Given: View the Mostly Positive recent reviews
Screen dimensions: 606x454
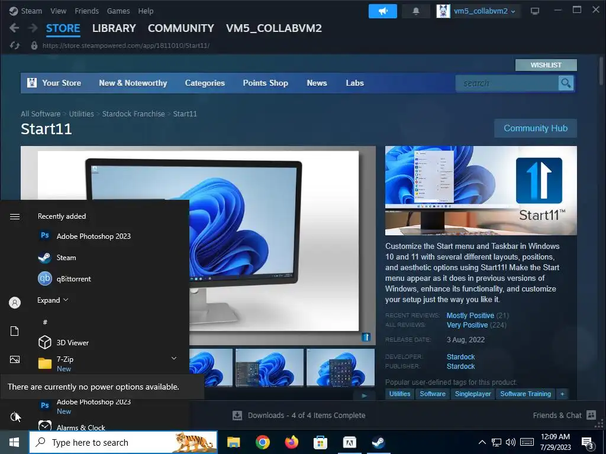Looking at the screenshot, I should point(470,316).
